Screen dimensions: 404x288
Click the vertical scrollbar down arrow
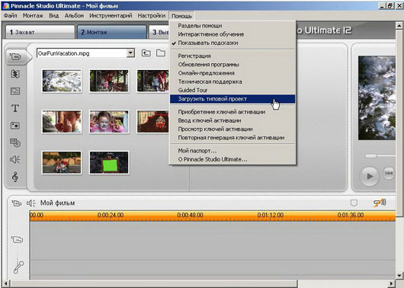pyautogui.click(x=399, y=275)
